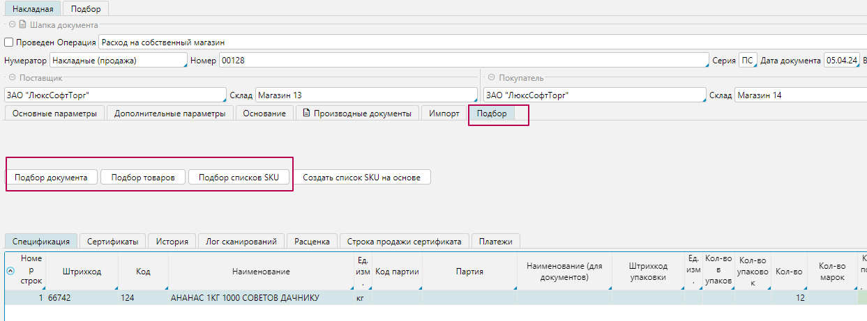Image resolution: width=867 pixels, height=321 pixels.
Task: Click the Номер field containing 00128
Action: [x=463, y=61]
